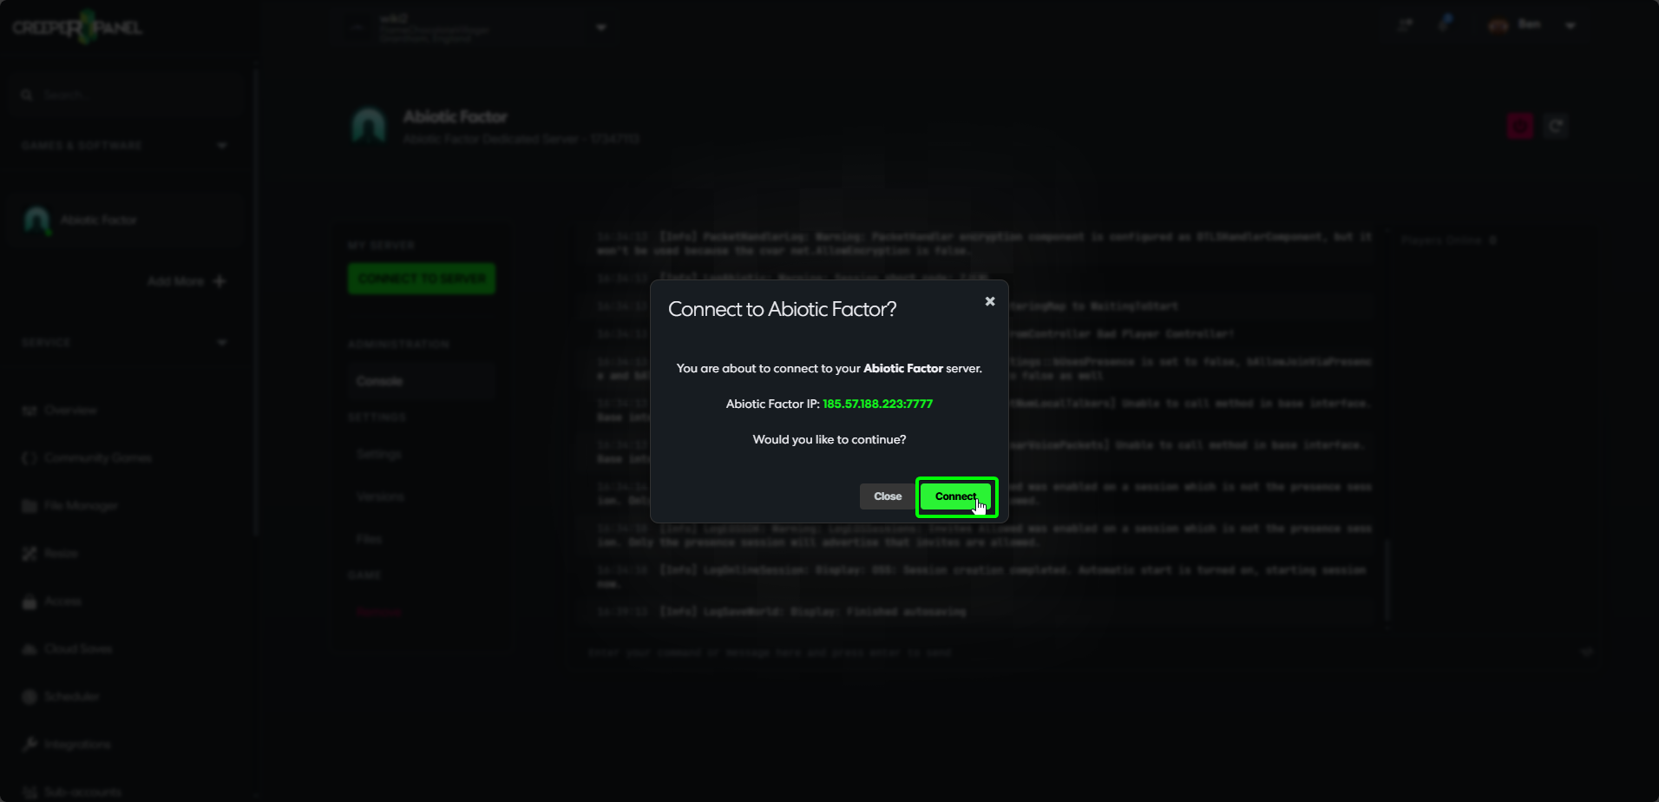The height and width of the screenshot is (802, 1659).
Task: Open Versions under the Settings heading
Action: pos(380,496)
